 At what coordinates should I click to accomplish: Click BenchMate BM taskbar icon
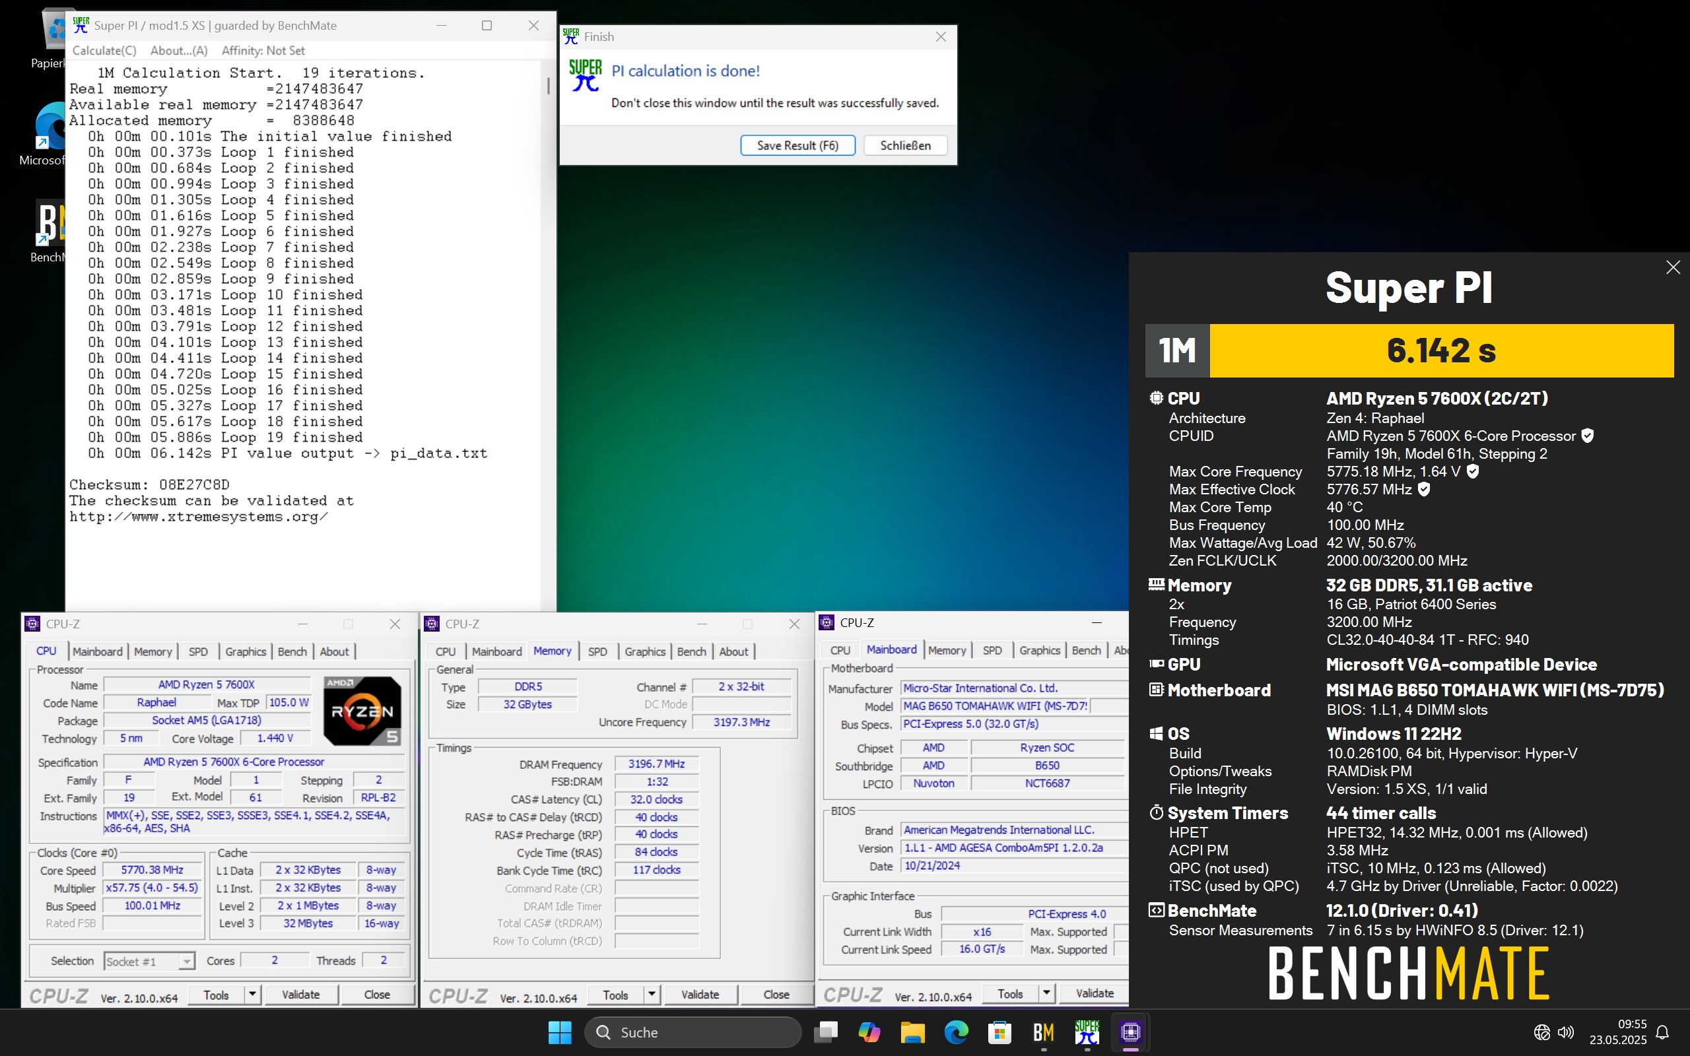pos(1043,1032)
